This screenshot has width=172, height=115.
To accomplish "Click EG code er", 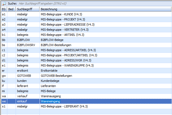I will point(3,71).
